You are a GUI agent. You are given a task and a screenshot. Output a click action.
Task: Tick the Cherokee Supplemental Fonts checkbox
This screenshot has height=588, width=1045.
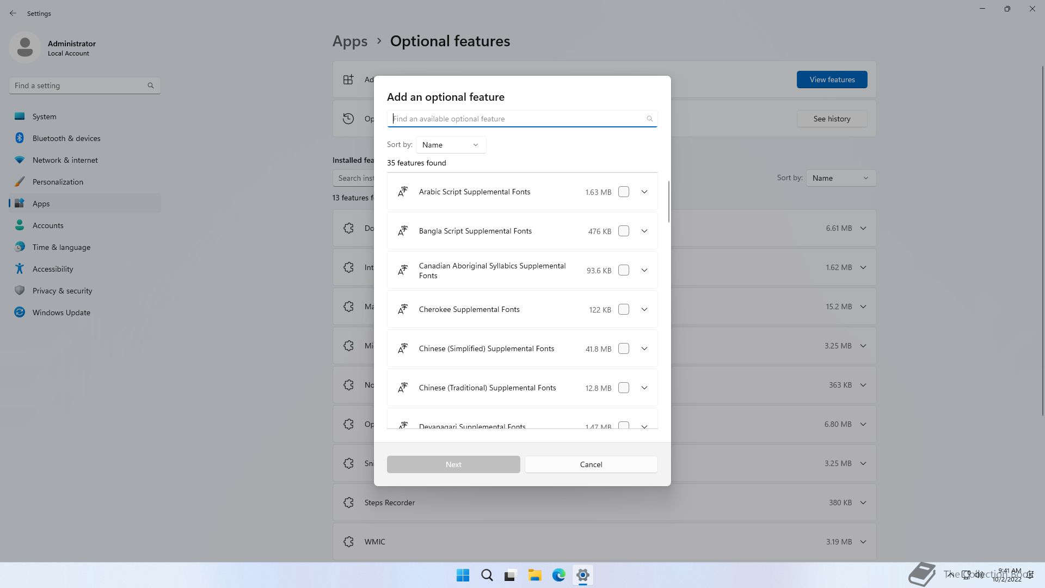(624, 309)
